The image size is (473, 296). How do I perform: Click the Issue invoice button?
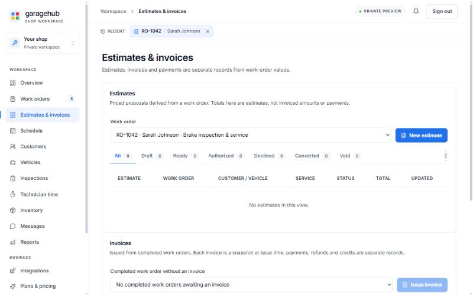422,285
